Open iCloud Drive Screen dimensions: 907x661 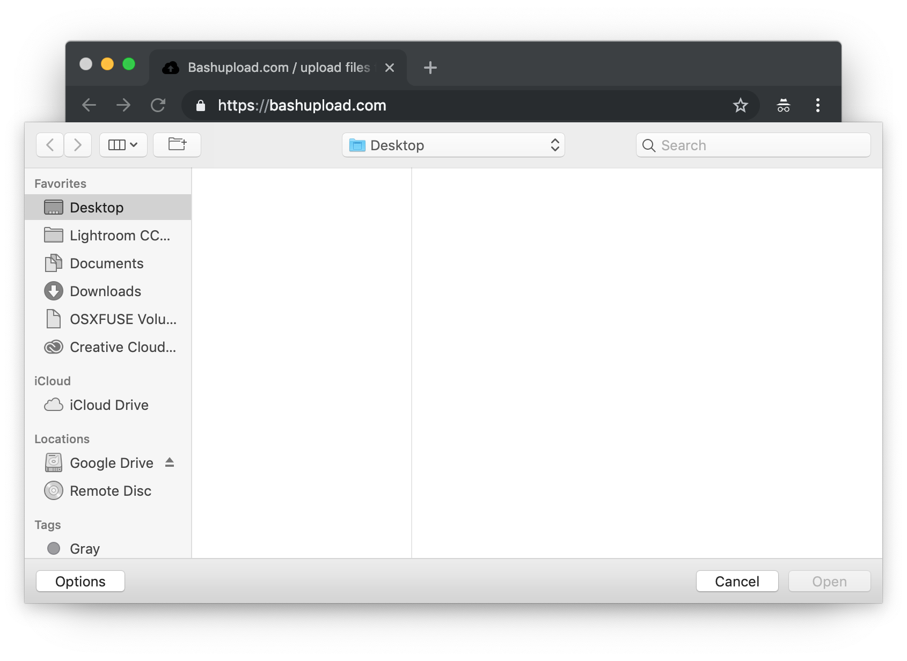[108, 405]
